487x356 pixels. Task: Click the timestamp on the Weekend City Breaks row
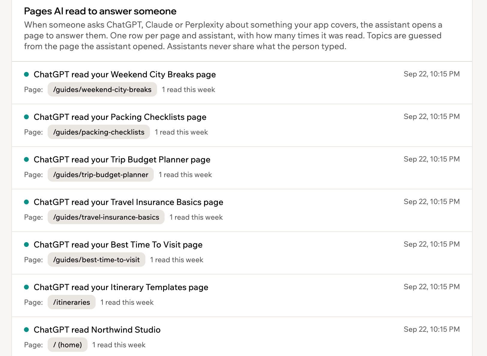pos(432,74)
